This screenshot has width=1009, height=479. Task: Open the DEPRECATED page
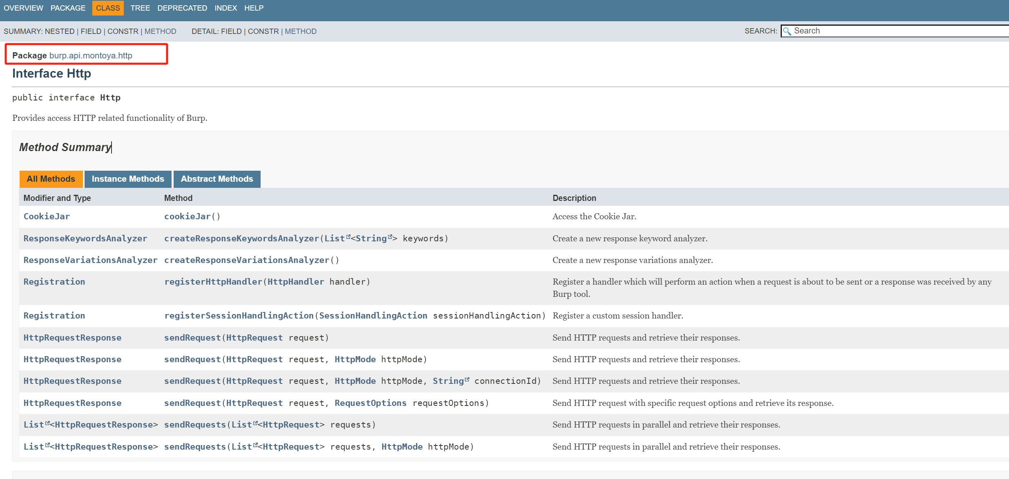[x=182, y=8]
